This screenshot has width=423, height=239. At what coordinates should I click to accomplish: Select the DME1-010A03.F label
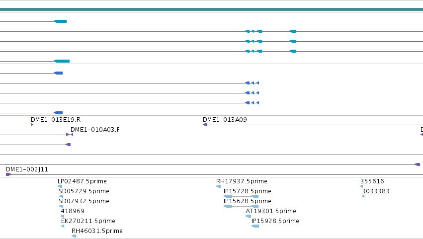95,130
